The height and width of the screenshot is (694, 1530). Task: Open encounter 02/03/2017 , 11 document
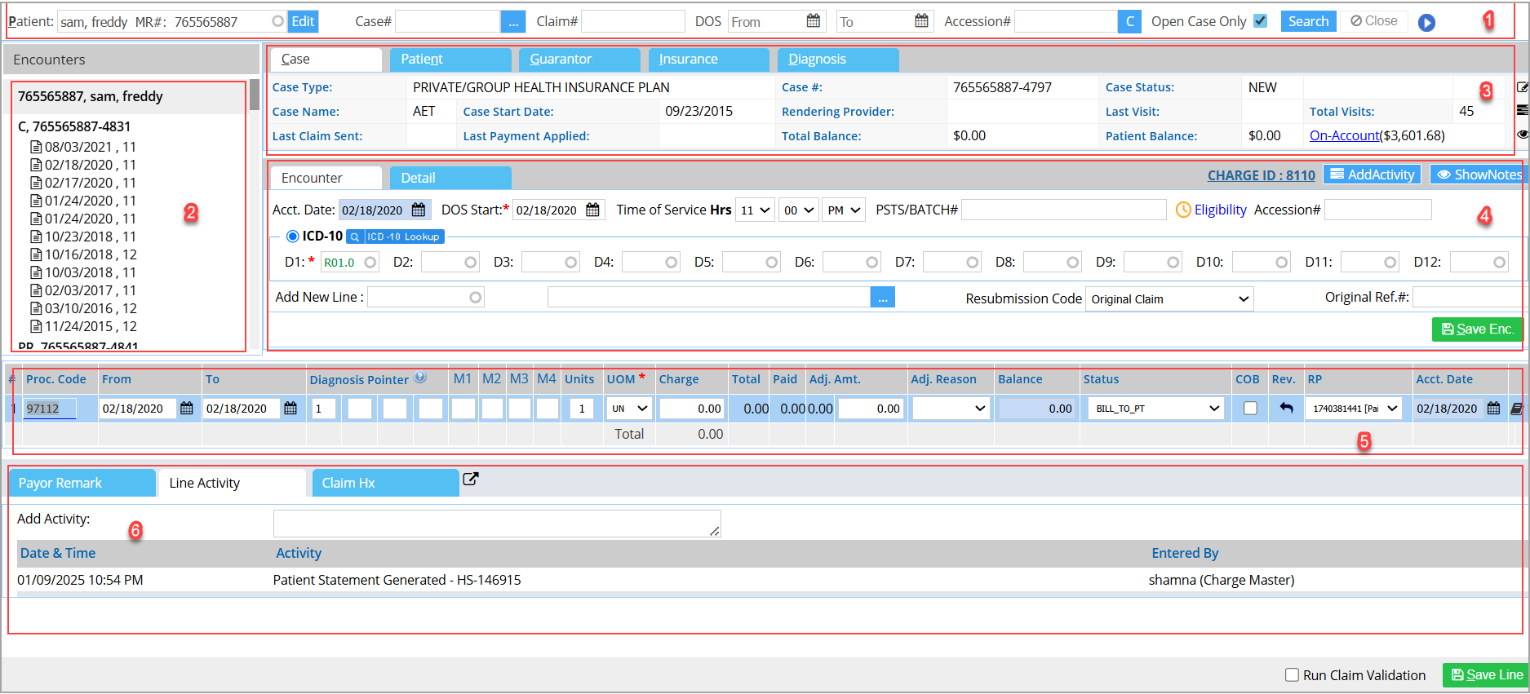click(83, 290)
